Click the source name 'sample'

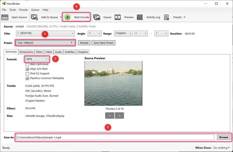coord(20,26)
